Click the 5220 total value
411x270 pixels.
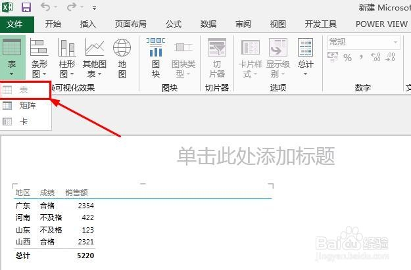85,256
